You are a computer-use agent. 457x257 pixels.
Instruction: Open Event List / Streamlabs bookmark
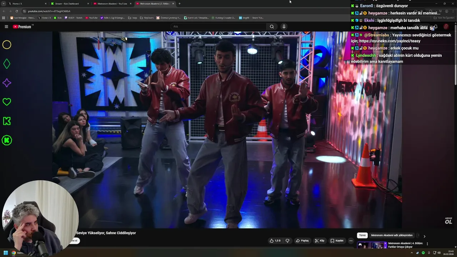[x=196, y=17]
